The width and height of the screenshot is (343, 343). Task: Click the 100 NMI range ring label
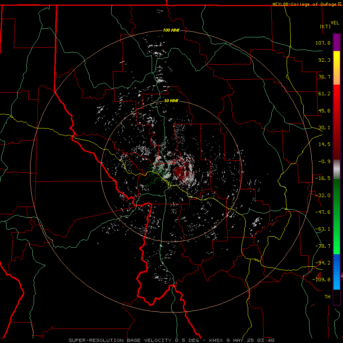coord(171,30)
